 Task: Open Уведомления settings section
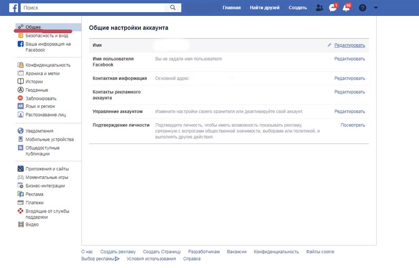[x=39, y=131]
